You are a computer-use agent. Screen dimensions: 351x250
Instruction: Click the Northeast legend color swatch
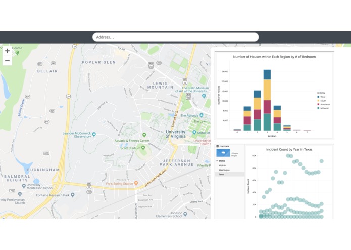point(318,104)
